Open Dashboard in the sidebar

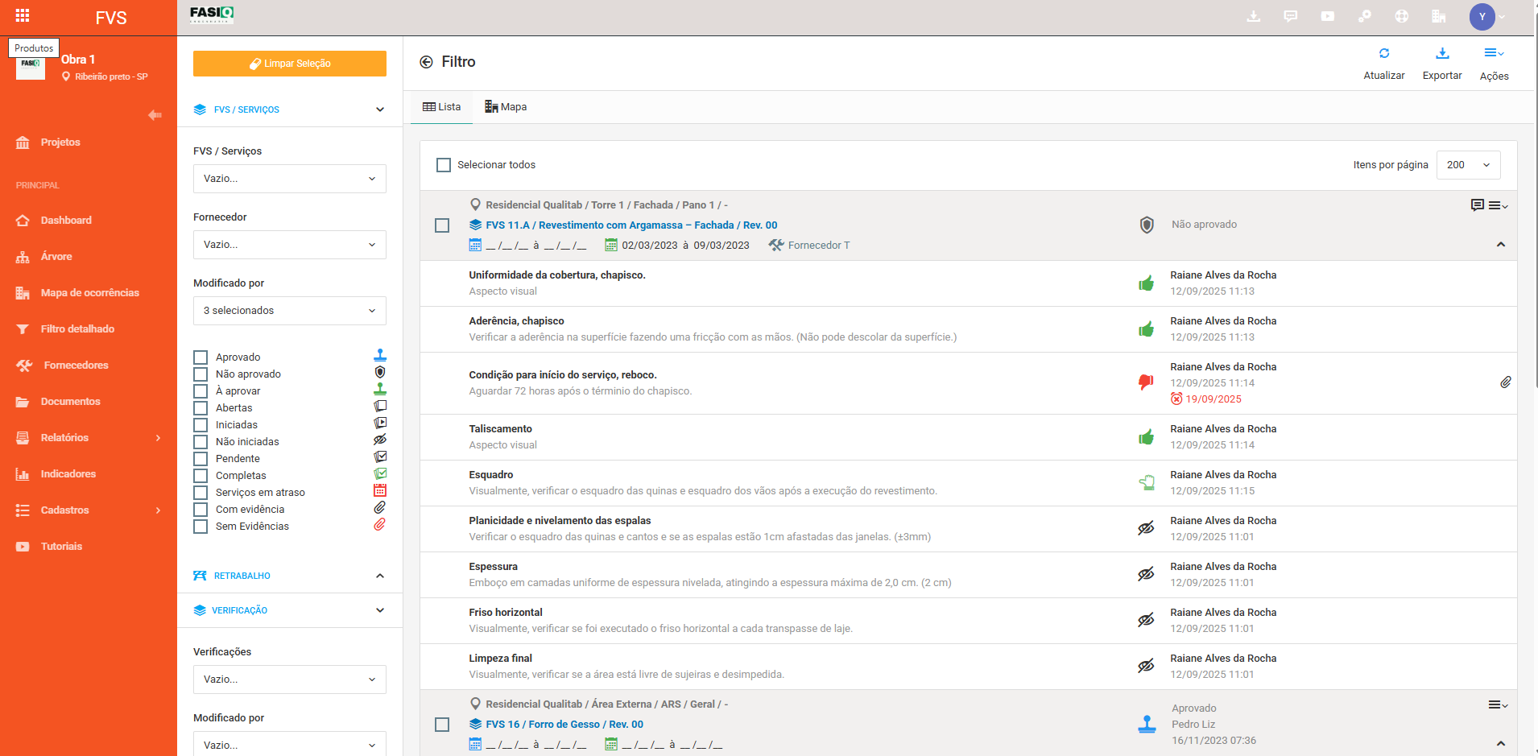(66, 220)
